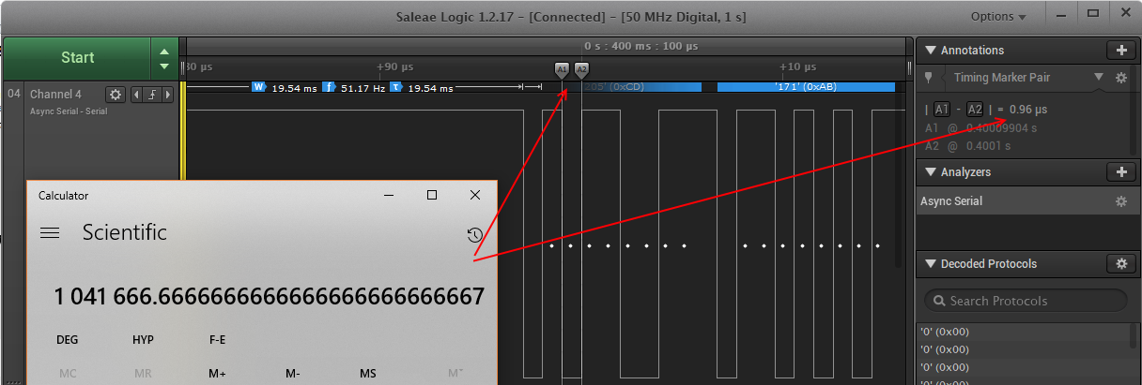This screenshot has width=1142, height=385.
Task: Collapse the Analyzers panel
Action: pyautogui.click(x=932, y=172)
